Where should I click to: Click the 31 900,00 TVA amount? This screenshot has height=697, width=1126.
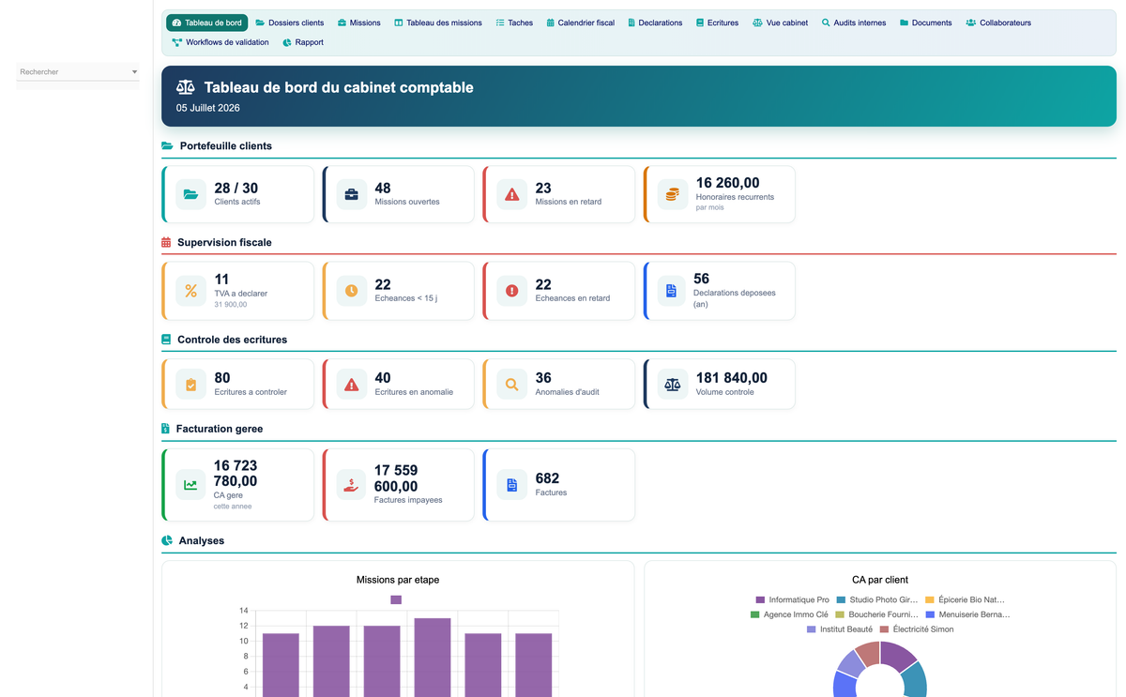(231, 305)
